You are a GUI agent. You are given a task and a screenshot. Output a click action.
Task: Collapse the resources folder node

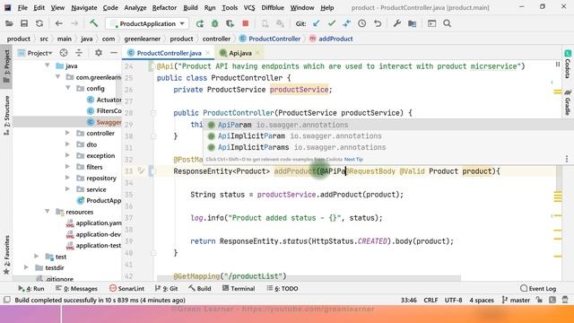[x=48, y=212]
